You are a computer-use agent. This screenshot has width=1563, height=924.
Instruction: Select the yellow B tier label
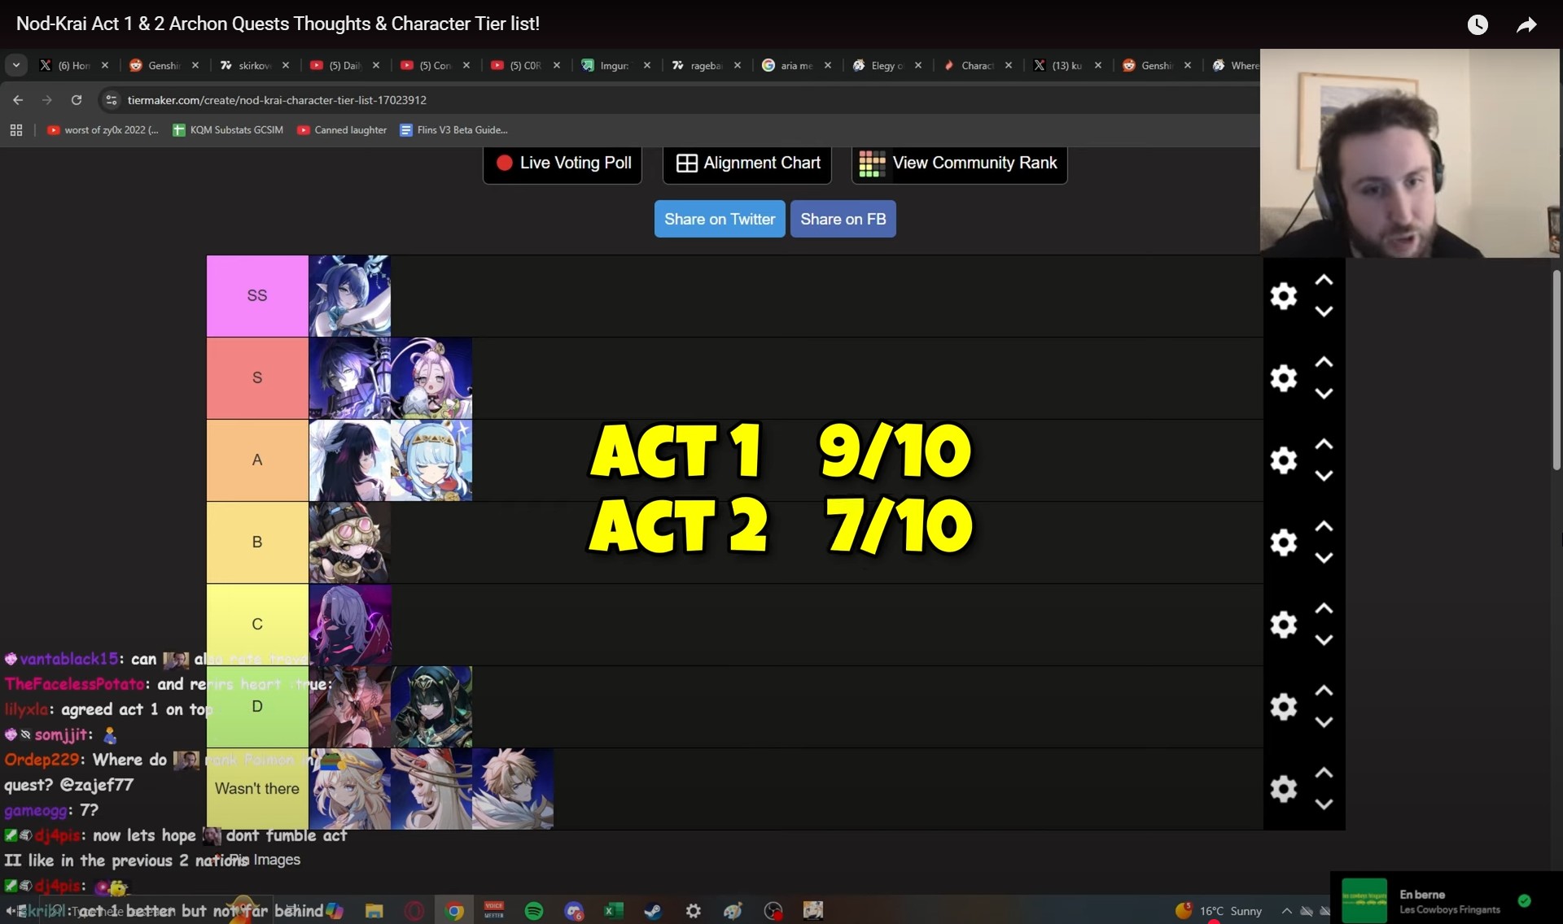(257, 543)
